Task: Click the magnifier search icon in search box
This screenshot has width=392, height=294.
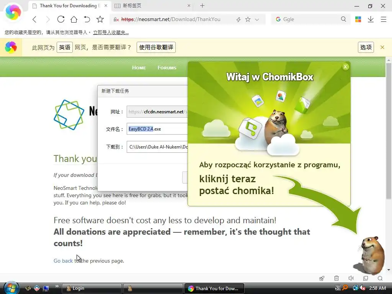Action: 343,19
